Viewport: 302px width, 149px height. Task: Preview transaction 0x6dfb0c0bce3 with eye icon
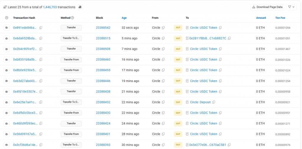[x=6, y=113]
